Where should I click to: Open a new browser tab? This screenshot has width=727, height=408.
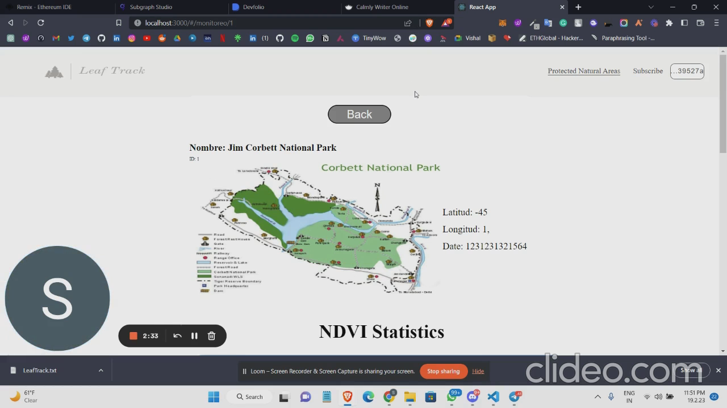tap(578, 7)
